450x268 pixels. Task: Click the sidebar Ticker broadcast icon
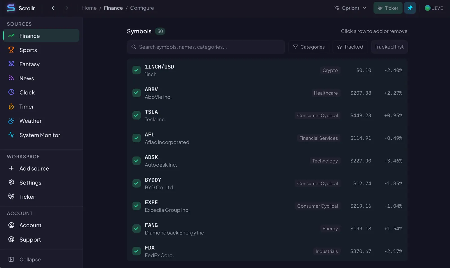11,196
